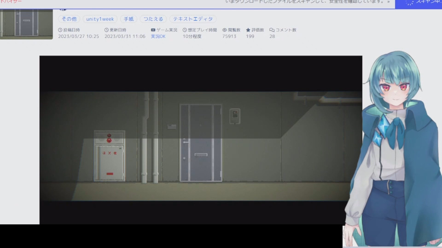
Task: Click the star icon beside 評価数
Action: click(x=248, y=30)
